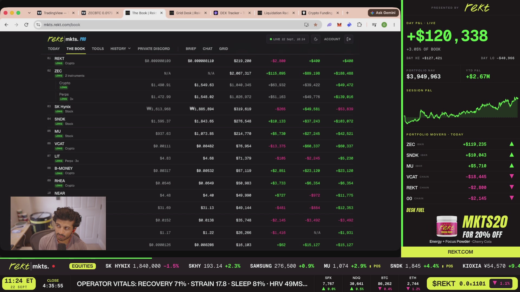Open the tab search chevron dropdown

point(29,13)
